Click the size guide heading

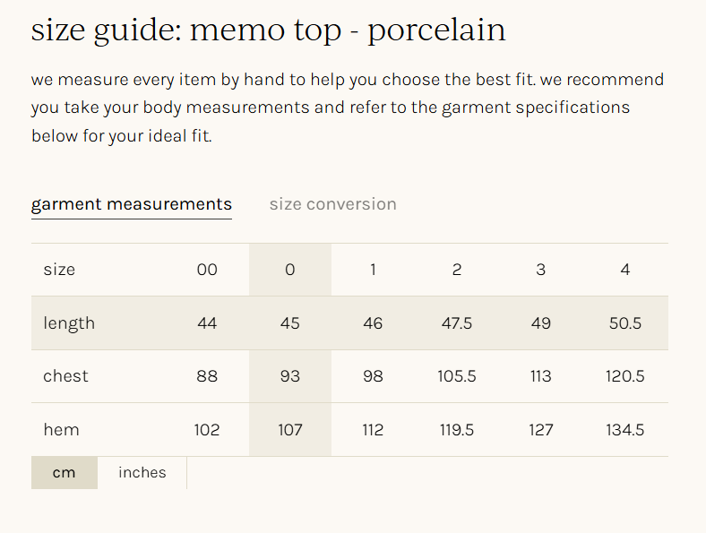(x=268, y=30)
